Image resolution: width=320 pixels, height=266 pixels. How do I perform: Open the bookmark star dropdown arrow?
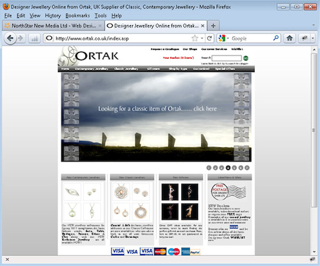pyautogui.click(x=202, y=38)
